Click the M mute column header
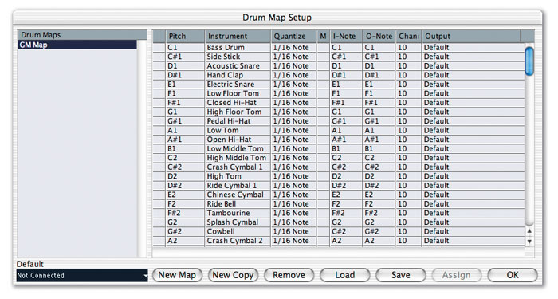Viewport: 558px width, 299px height. pos(323,37)
